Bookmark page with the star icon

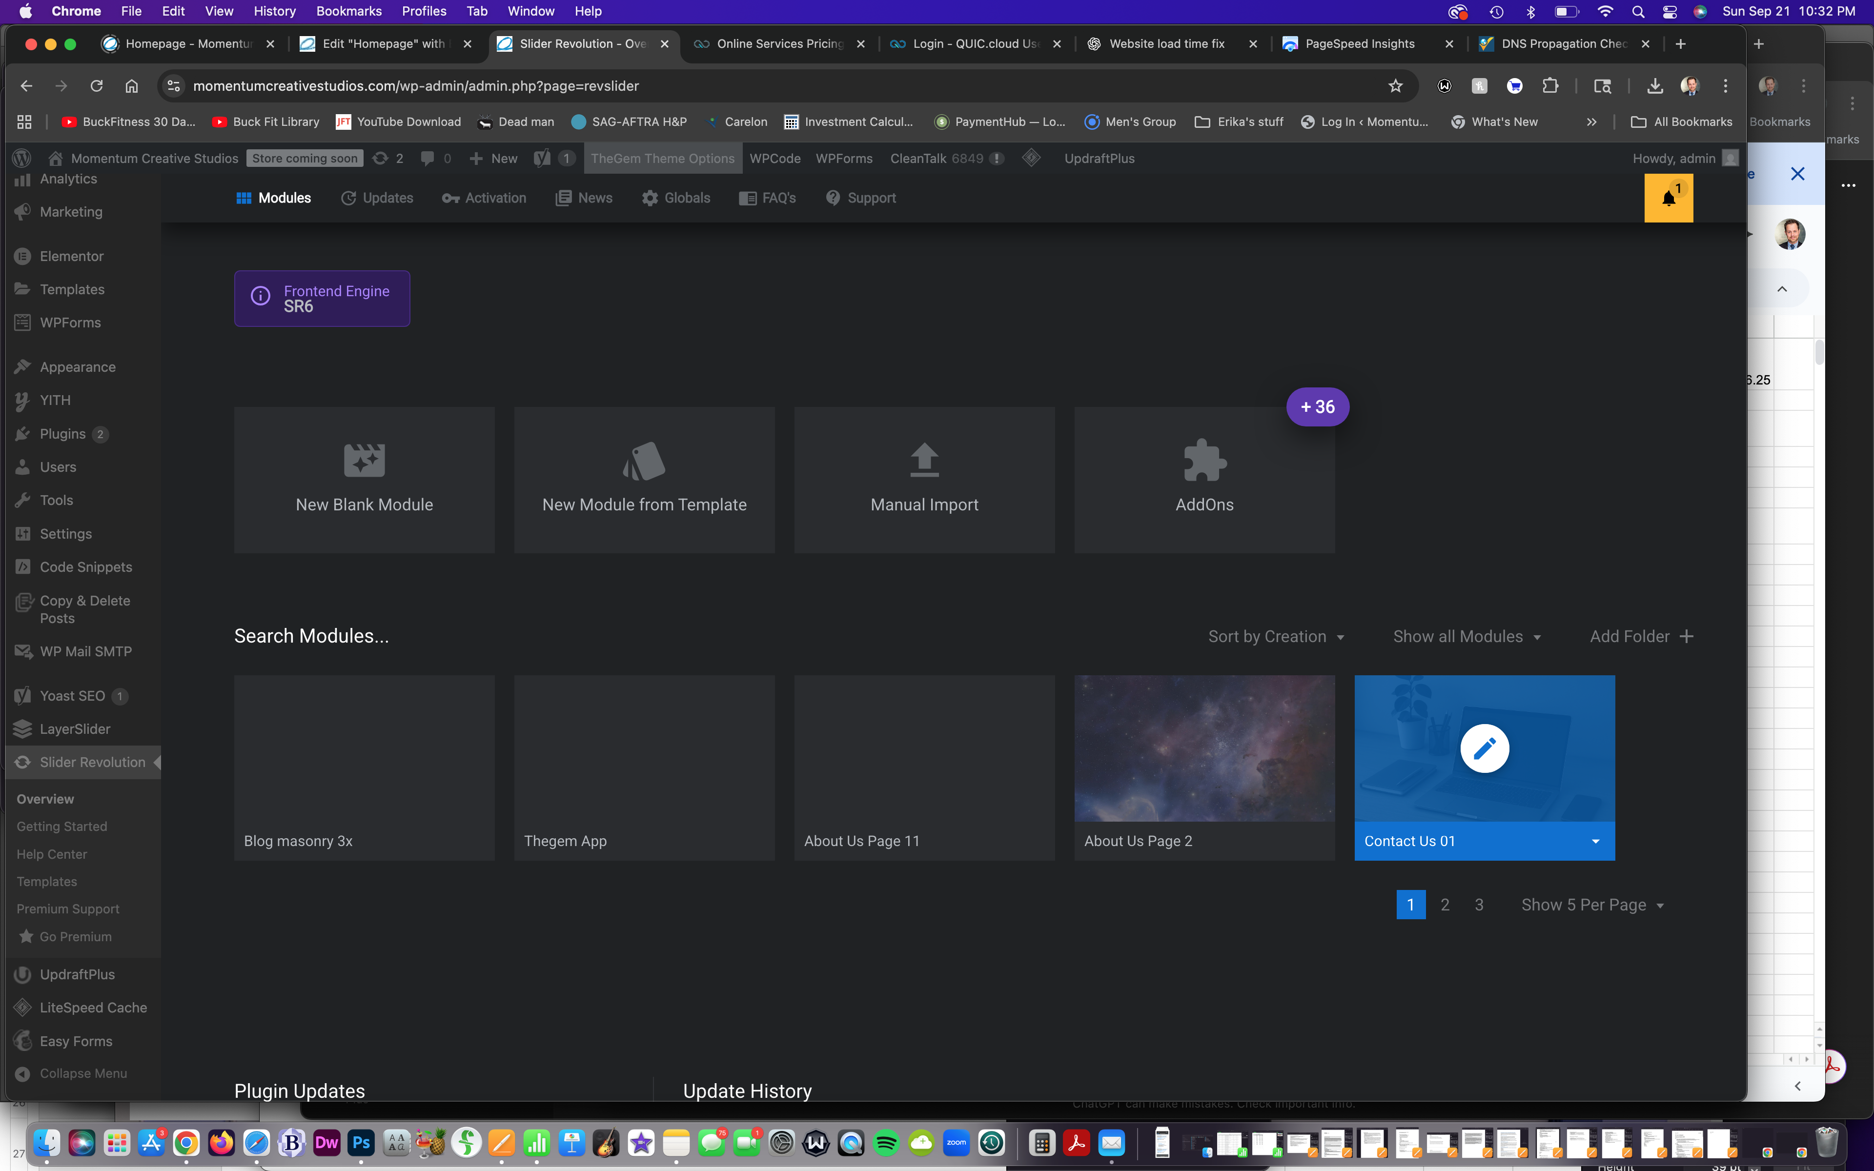[1395, 86]
